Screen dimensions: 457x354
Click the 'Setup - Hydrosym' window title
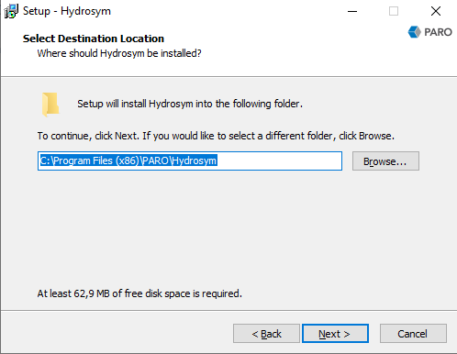tap(67, 11)
